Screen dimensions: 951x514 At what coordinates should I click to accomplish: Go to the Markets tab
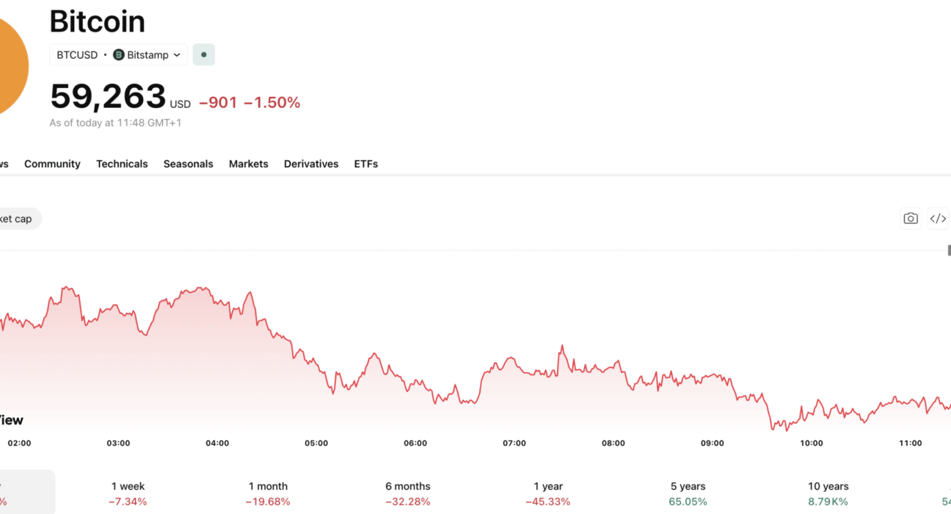(x=249, y=164)
